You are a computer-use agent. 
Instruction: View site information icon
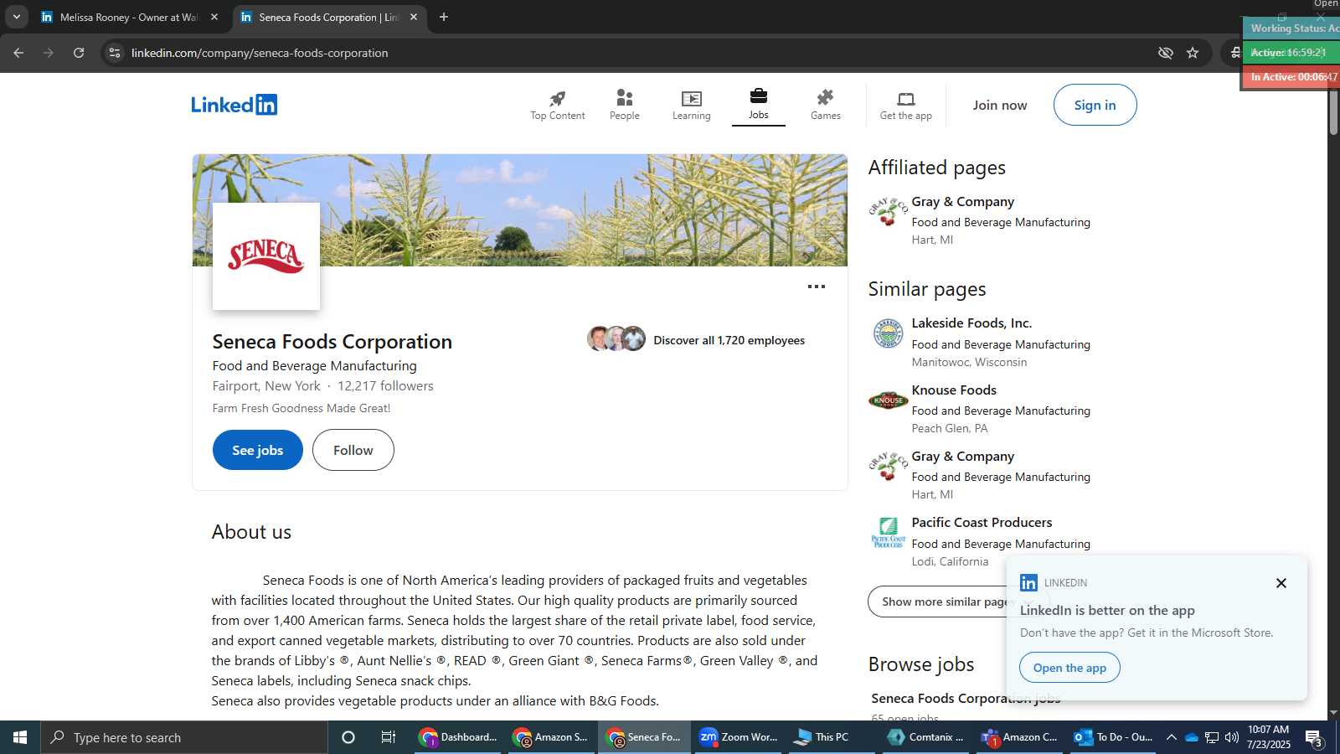point(116,53)
